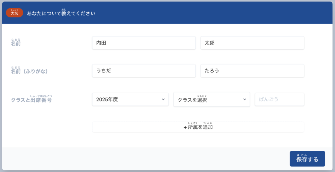335x172 pixels.
Task: Click the 保存 kanji text inside save button
Action: tap(302, 160)
